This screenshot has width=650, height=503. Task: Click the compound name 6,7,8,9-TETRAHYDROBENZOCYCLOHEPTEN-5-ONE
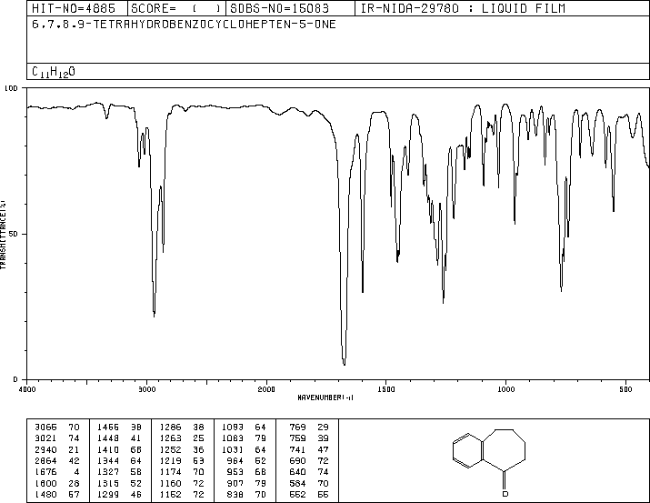click(184, 25)
